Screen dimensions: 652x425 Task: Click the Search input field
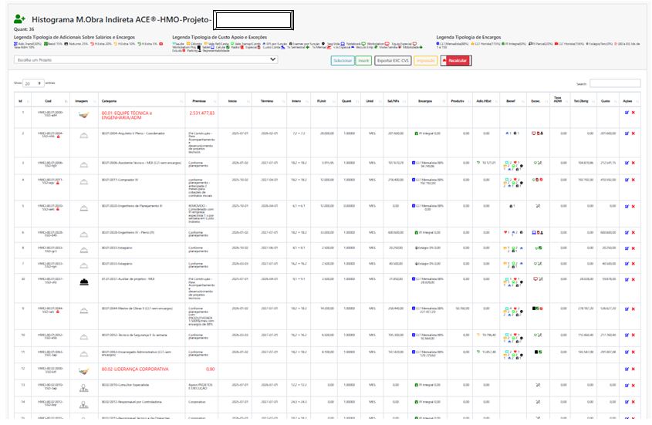615,83
